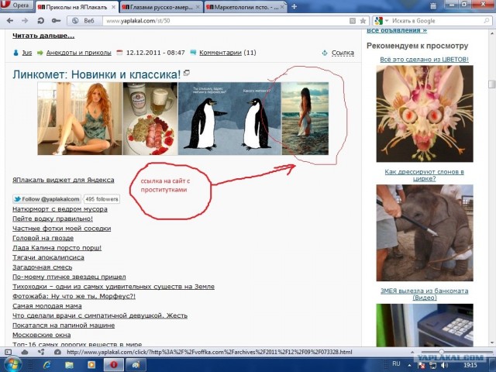The height and width of the screenshot is (372, 496).
Task: Open Лада Калина порсто порш! link
Action: tap(57, 248)
